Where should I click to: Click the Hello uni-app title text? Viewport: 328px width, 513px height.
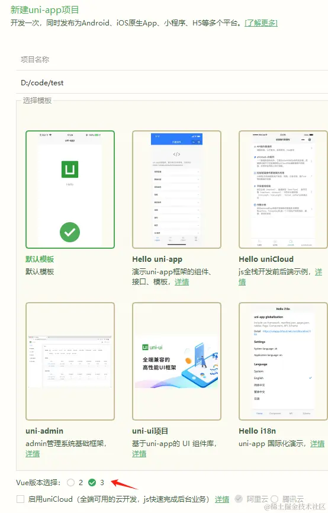157,259
